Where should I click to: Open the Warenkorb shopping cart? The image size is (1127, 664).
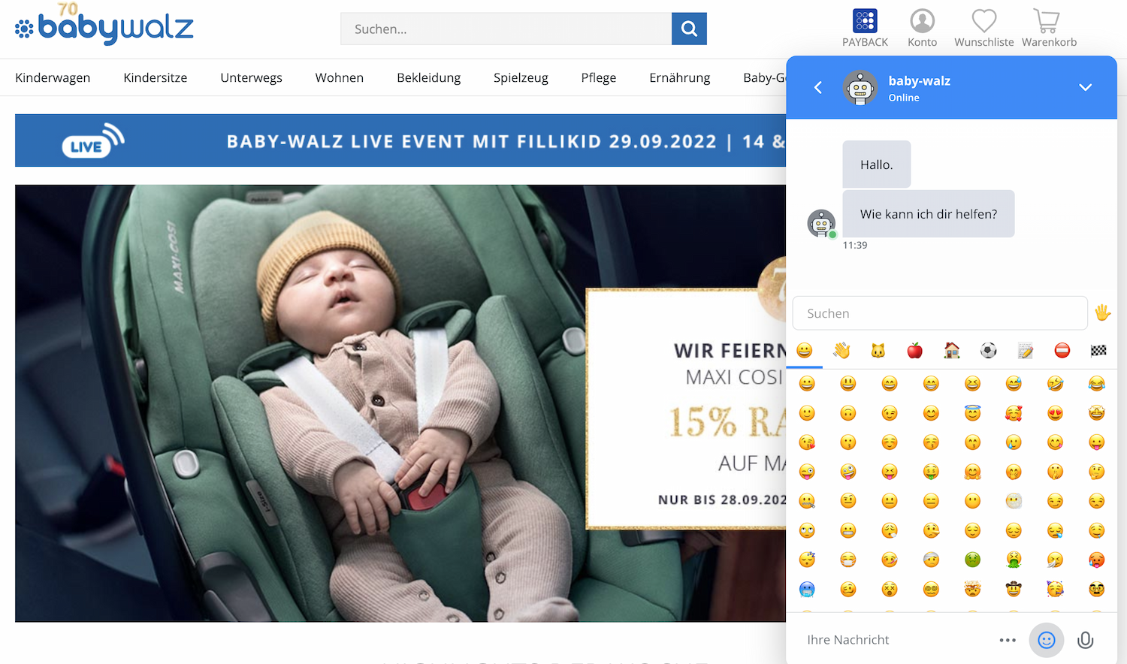point(1049,29)
